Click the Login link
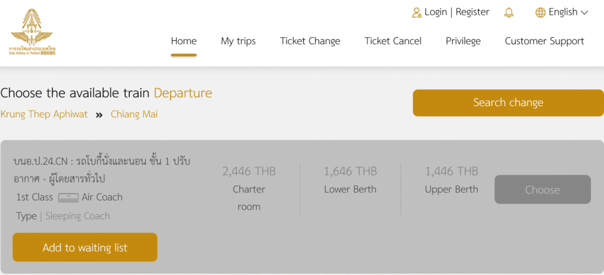 [x=435, y=12]
